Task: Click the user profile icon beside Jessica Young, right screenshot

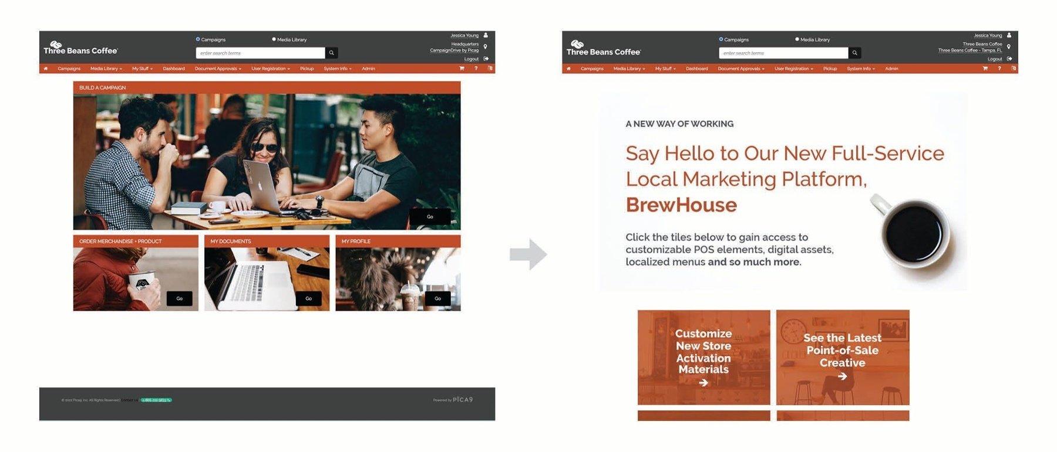Action: coord(1009,35)
